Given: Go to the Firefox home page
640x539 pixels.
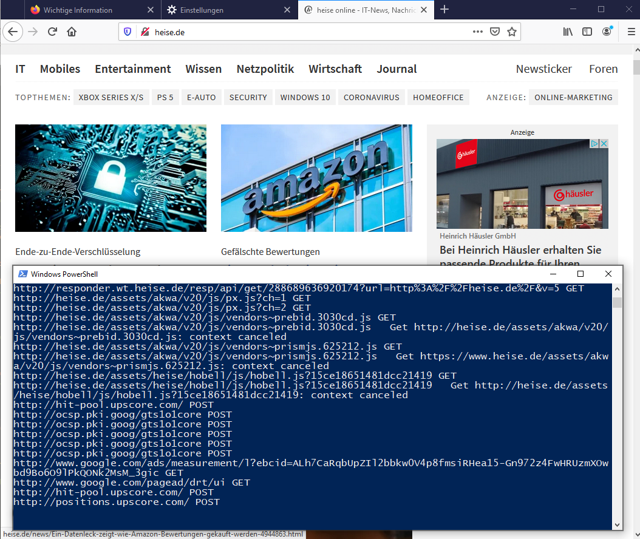Looking at the screenshot, I should click(x=72, y=32).
